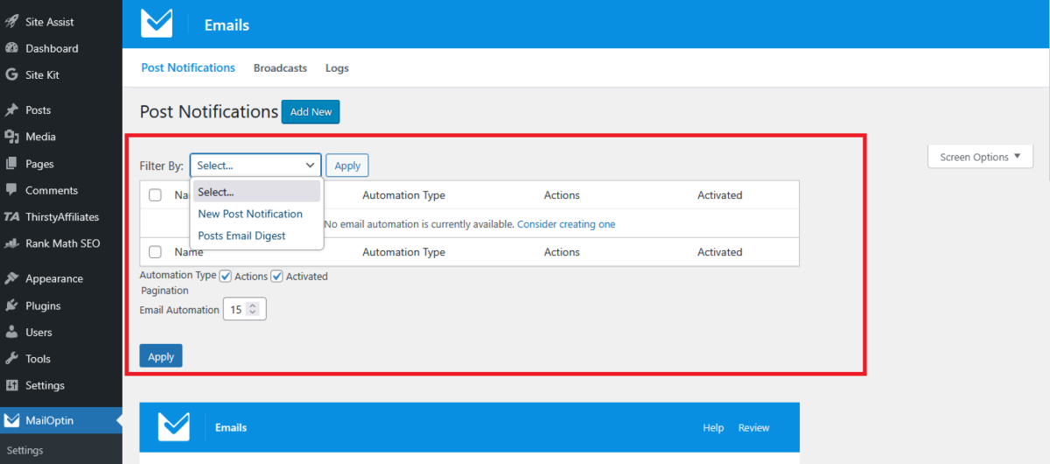Choose the Select... option in dropdown list
The width and height of the screenshot is (1050, 464).
[x=256, y=192]
